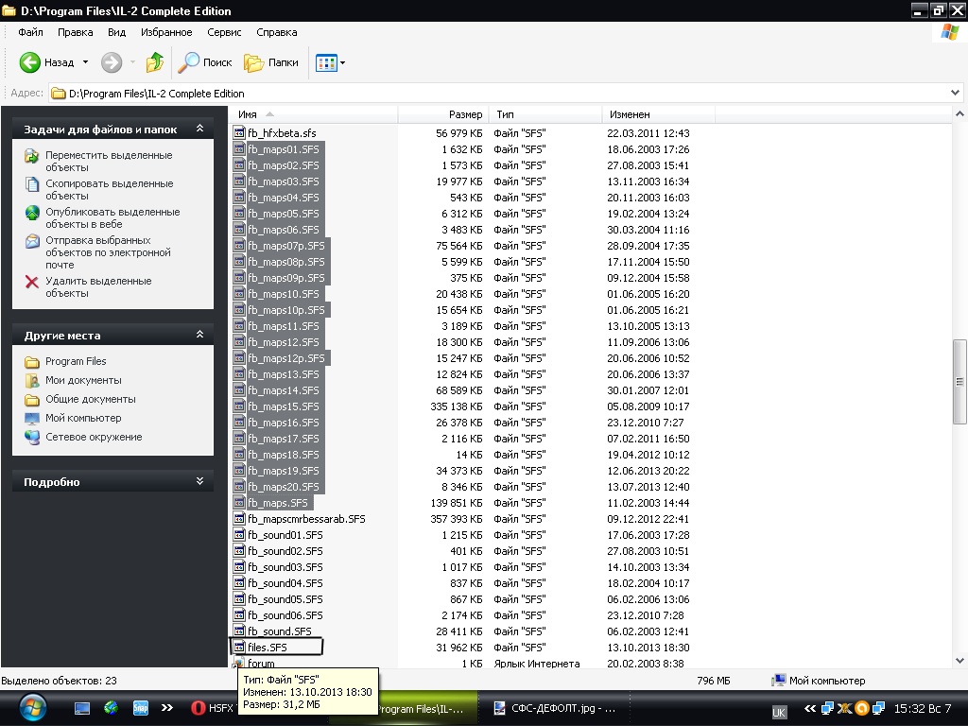The width and height of the screenshot is (968, 726).
Task: Click the scrollbar down arrow
Action: pos(959,660)
